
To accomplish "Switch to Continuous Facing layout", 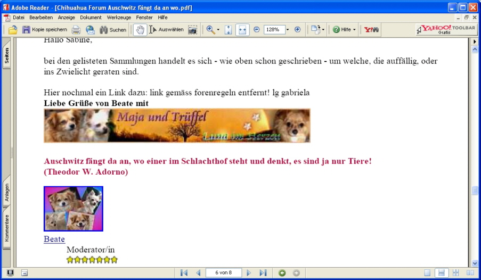I will tap(456, 273).
